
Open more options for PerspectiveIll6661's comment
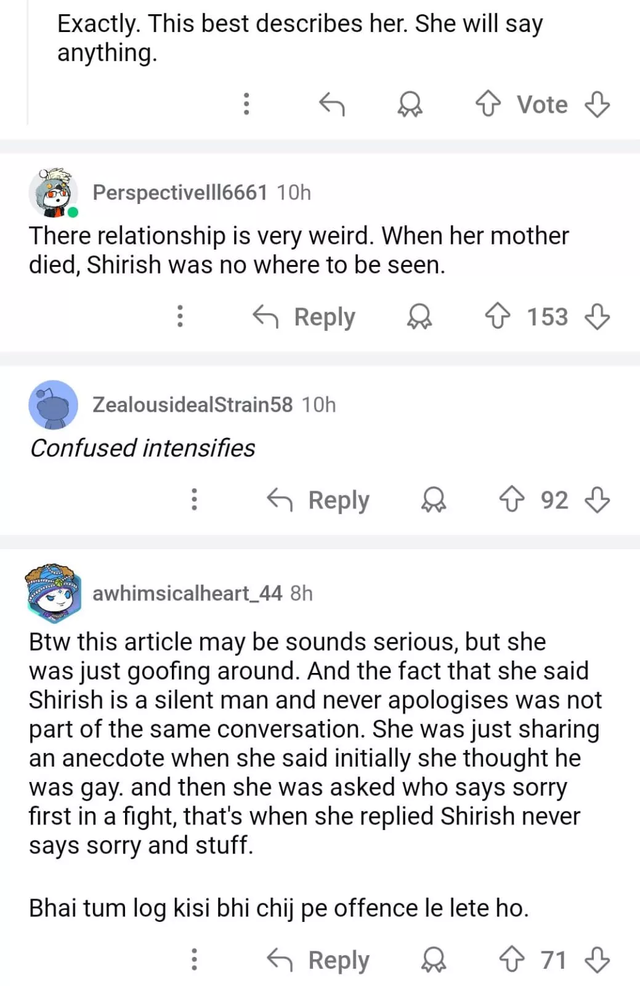click(x=180, y=316)
